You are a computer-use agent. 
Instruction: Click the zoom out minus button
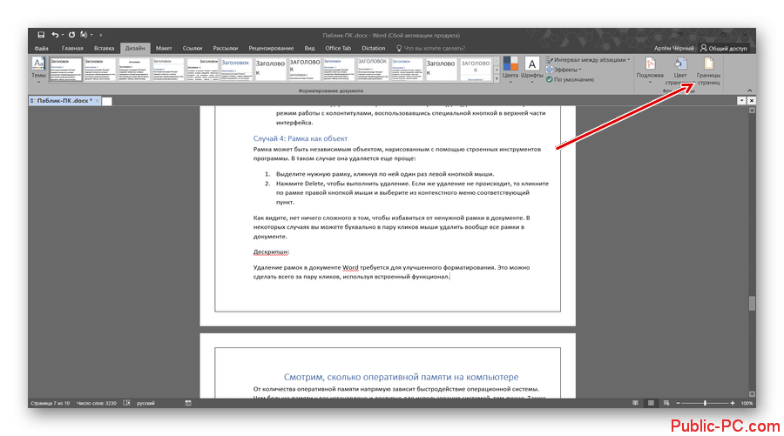pos(678,403)
